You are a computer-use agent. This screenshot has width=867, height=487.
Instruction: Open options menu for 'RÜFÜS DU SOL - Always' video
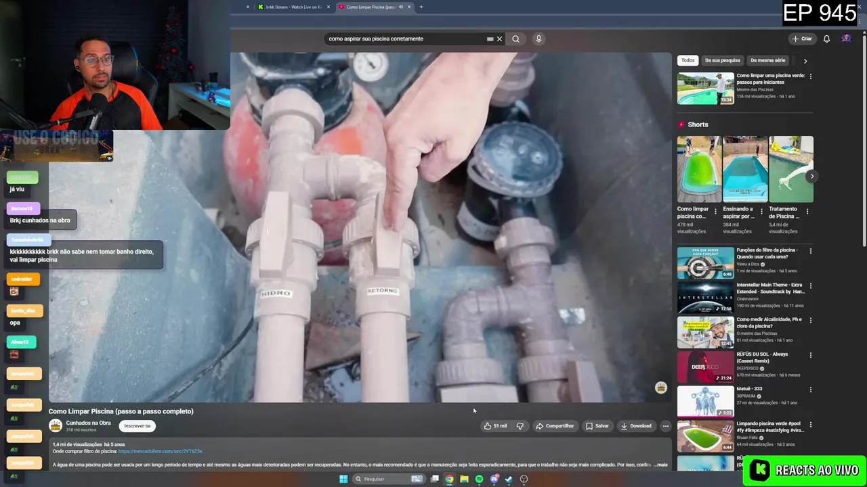pos(811,355)
